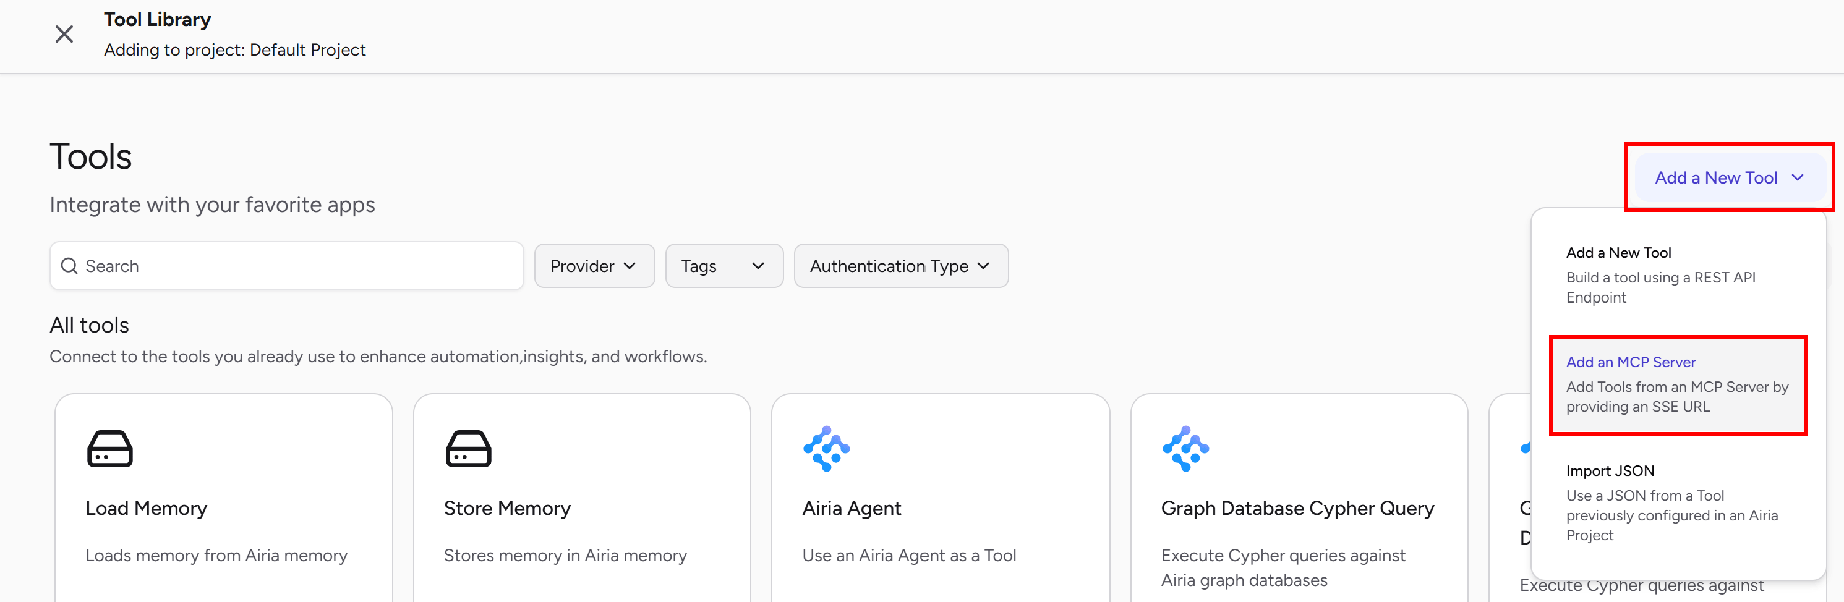Image resolution: width=1844 pixels, height=602 pixels.
Task: Close the Tool Library panel with X
Action: (x=64, y=33)
